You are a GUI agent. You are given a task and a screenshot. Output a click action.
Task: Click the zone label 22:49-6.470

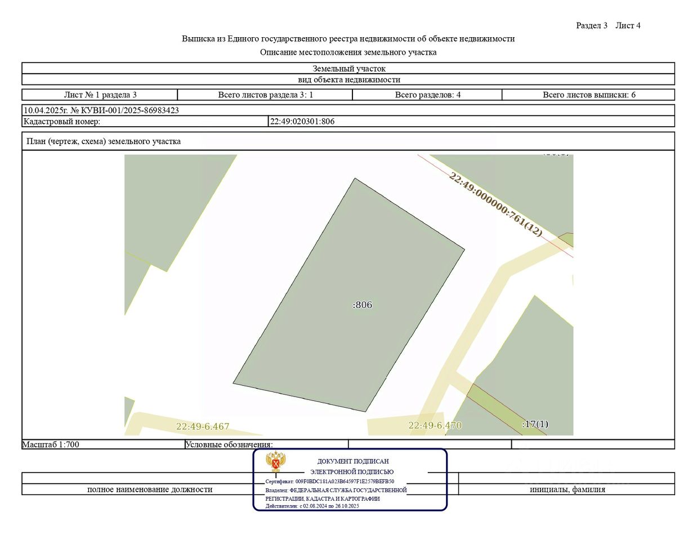click(x=435, y=425)
